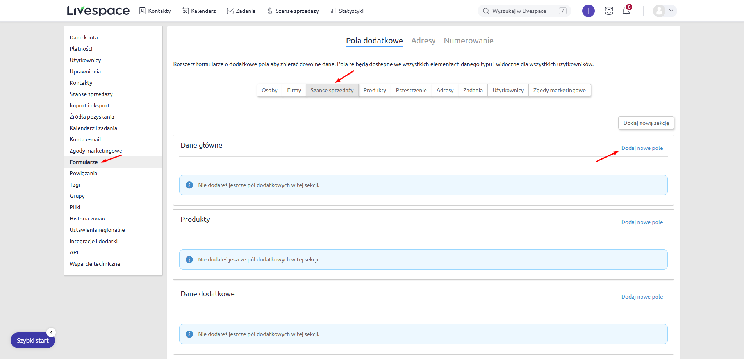
Task: Switch to the Adresy tab
Action: tap(423, 41)
